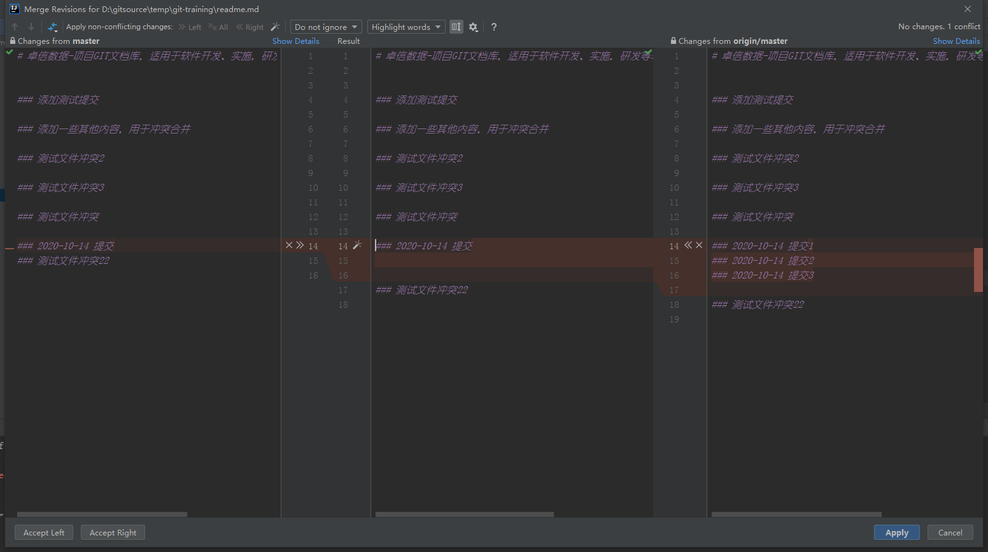This screenshot has width=988, height=552.
Task: Click Accept Left button
Action: tap(44, 532)
